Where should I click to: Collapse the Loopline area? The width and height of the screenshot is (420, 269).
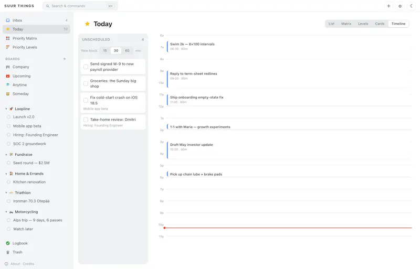(x=6, y=109)
